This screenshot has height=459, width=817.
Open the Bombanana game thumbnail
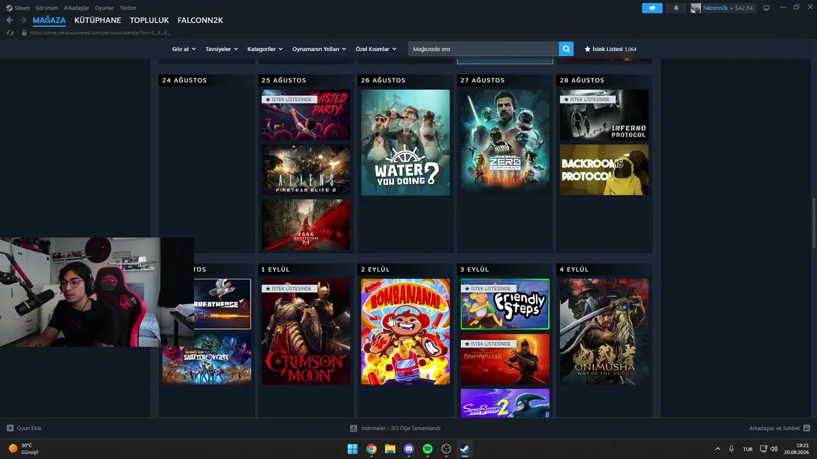coord(405,331)
